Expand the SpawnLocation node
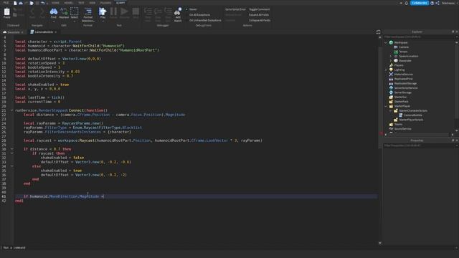Image resolution: width=459 pixels, height=258 pixels. coord(390,56)
